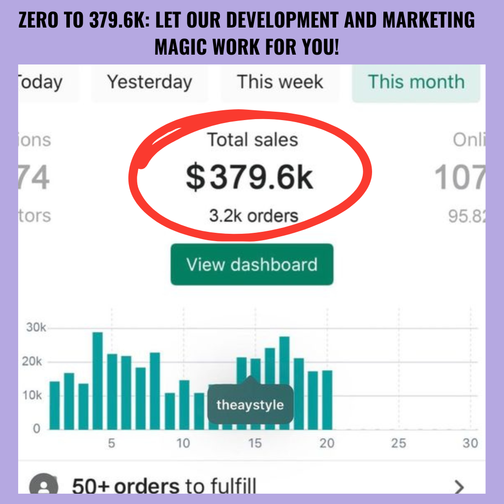Open the This week tab
504x504 pixels.
280,82
